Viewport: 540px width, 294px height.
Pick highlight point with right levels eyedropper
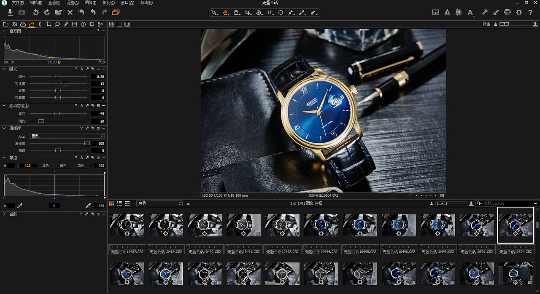(x=88, y=206)
